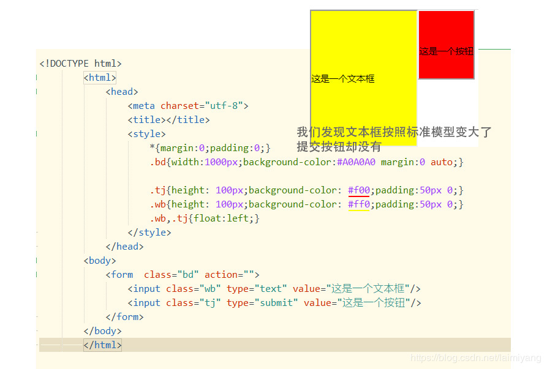Click the closing </form> tag
This screenshot has height=369, width=547.
(124, 317)
